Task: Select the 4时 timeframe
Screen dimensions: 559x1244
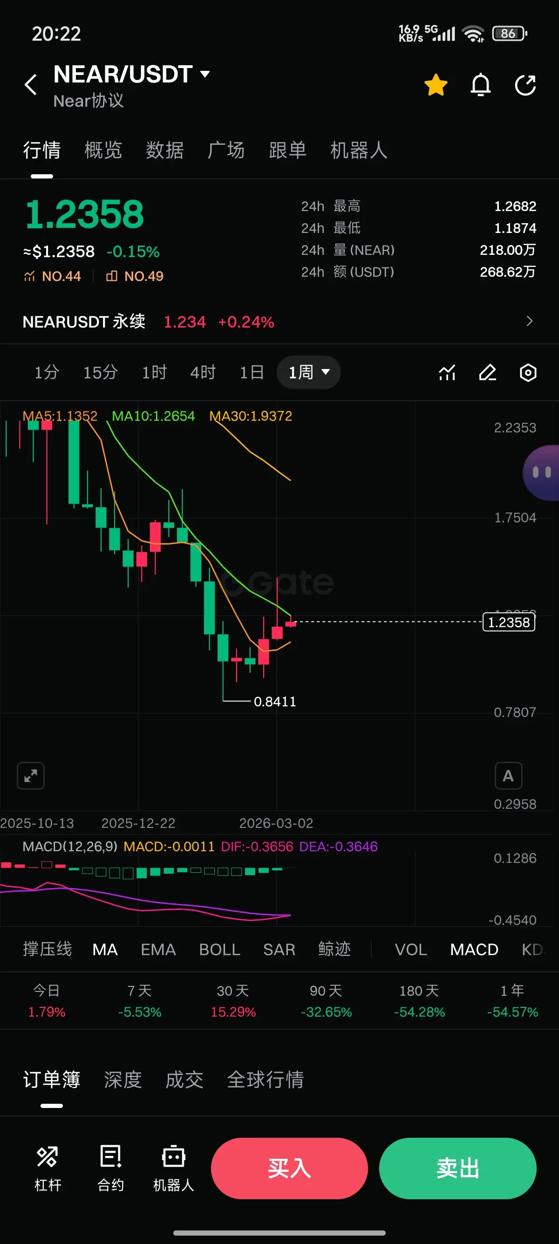Action: pos(203,372)
